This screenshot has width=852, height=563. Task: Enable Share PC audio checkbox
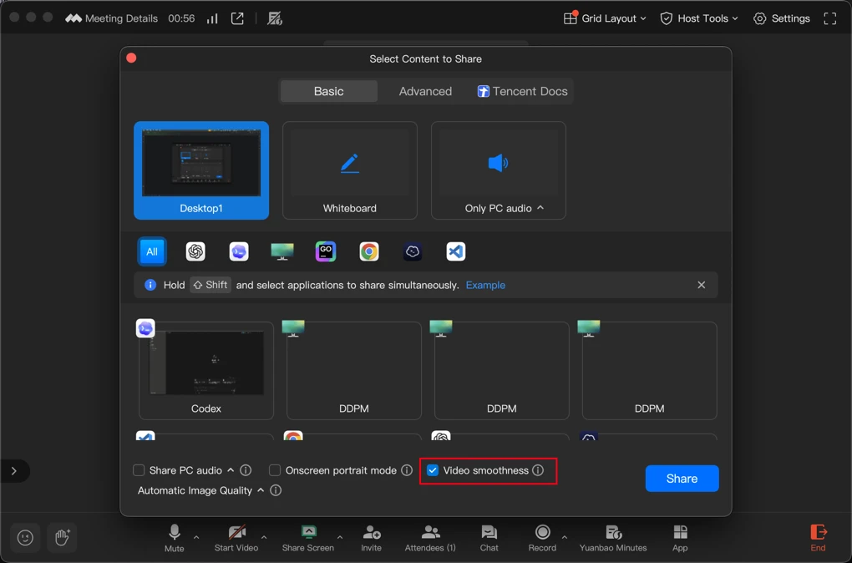(139, 470)
